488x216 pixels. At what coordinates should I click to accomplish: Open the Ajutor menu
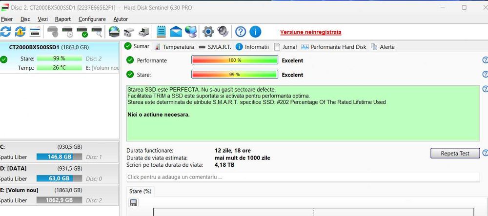[x=121, y=19]
